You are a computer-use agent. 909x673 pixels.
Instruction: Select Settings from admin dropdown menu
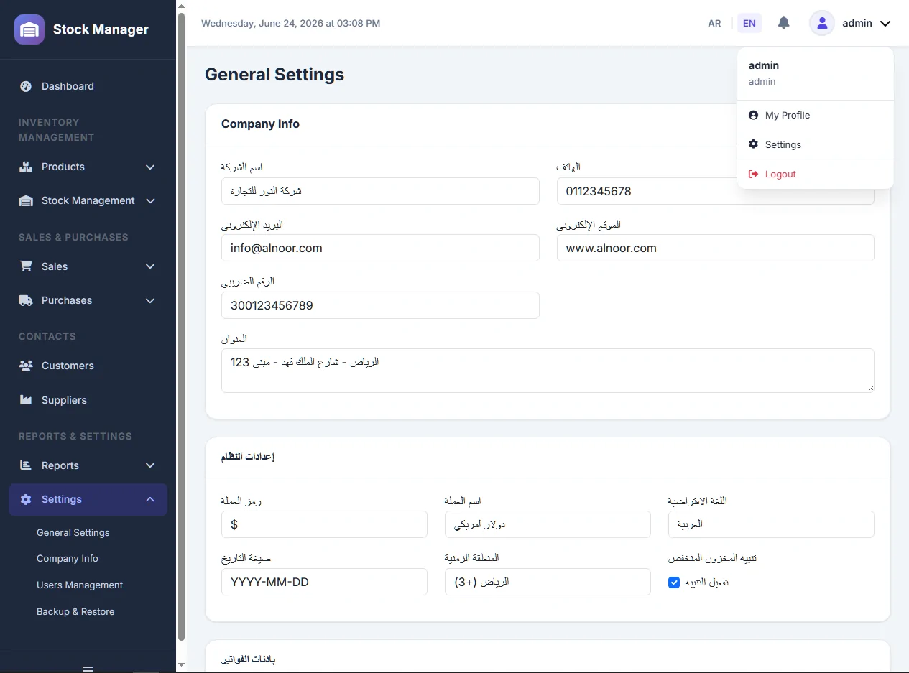click(816, 144)
